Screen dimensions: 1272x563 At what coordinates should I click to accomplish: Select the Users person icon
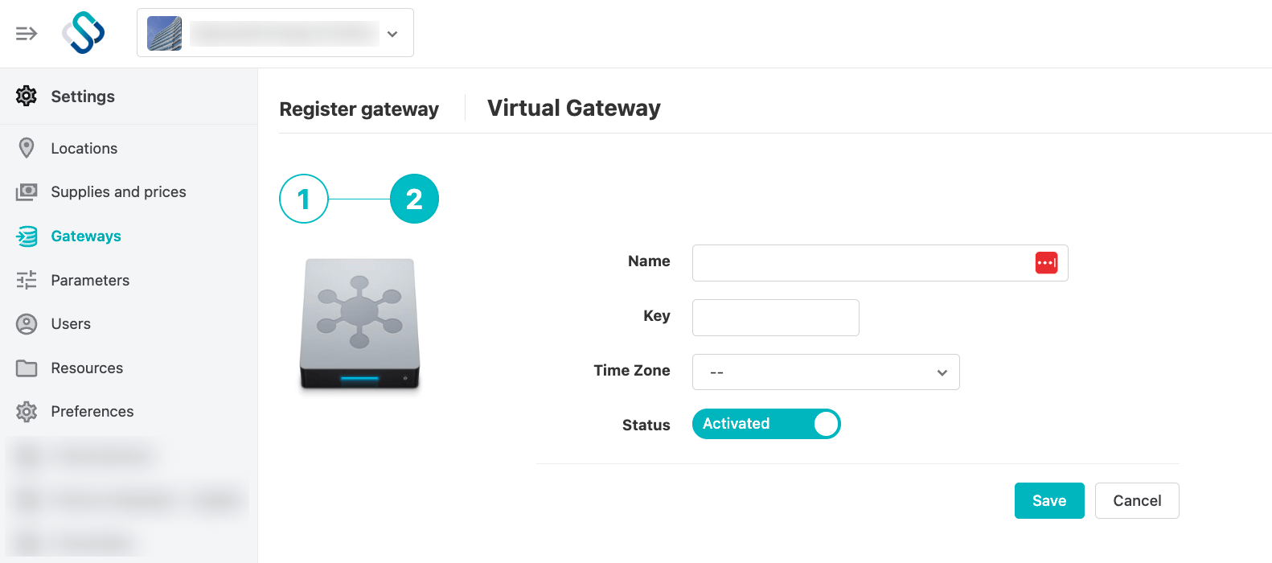[x=27, y=323]
